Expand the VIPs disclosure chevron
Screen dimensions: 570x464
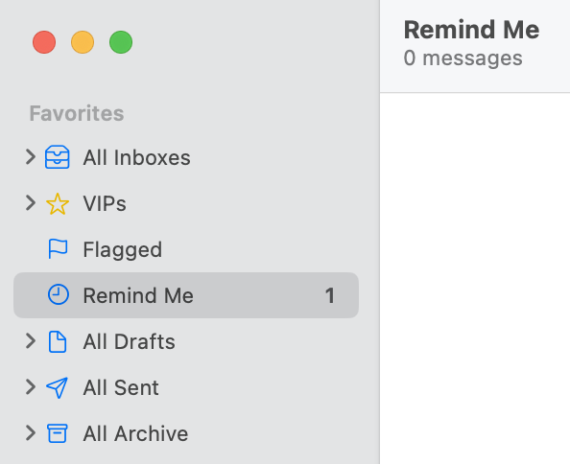pos(31,203)
